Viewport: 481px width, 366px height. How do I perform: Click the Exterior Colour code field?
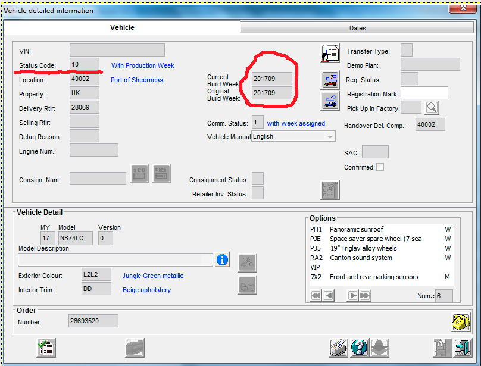pos(96,274)
